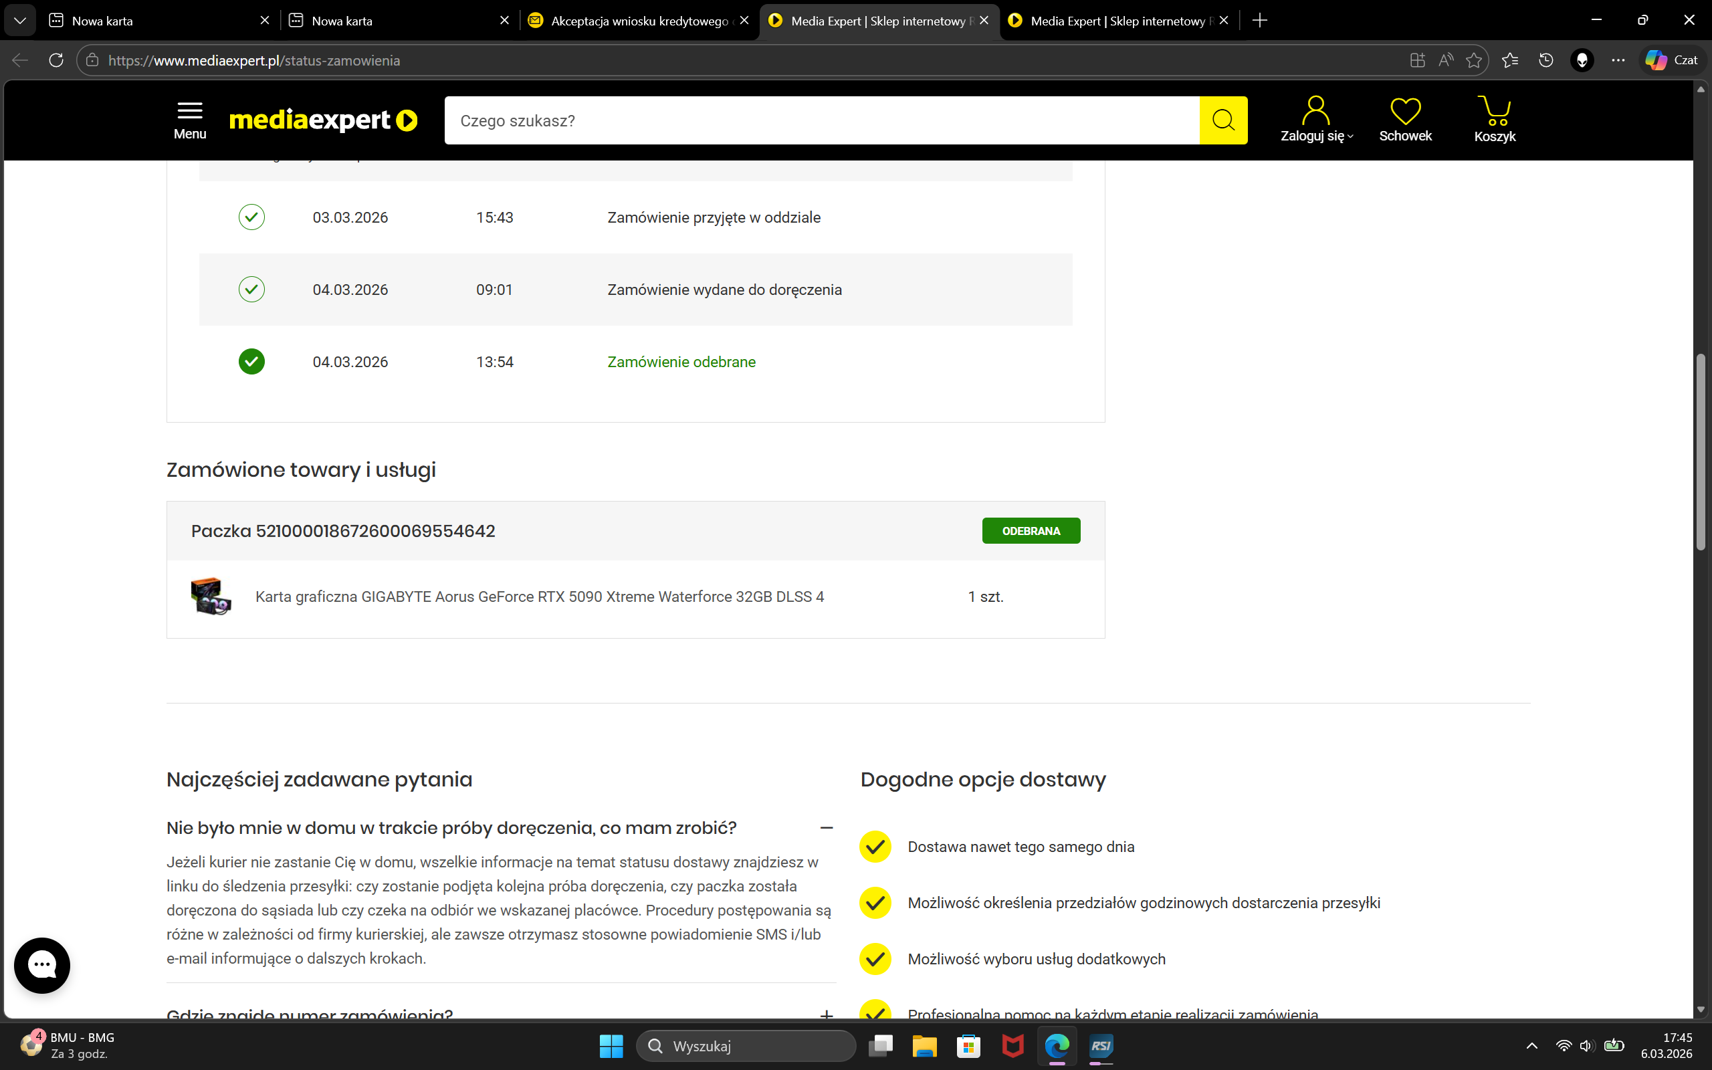Open the browser tab list chevron
Screen dimensions: 1712x1070
tap(20, 21)
